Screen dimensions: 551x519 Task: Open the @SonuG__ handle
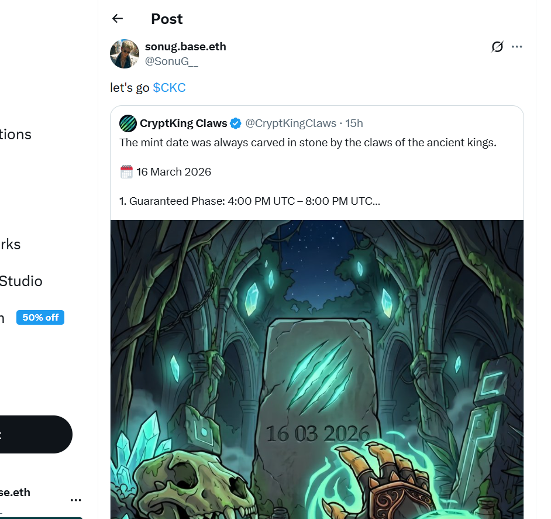[x=171, y=61]
